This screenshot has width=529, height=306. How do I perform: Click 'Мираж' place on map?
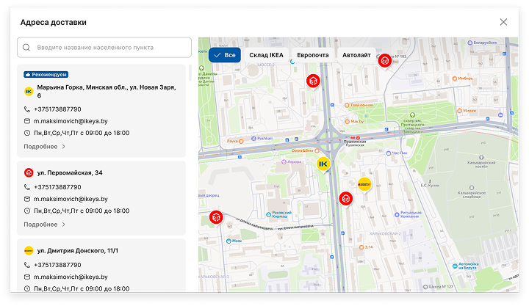[467, 111]
